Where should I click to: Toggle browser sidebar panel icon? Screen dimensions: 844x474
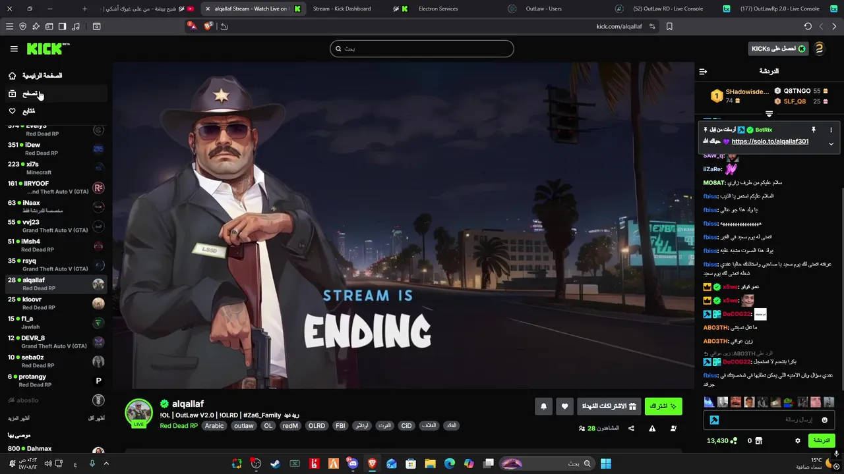click(62, 26)
